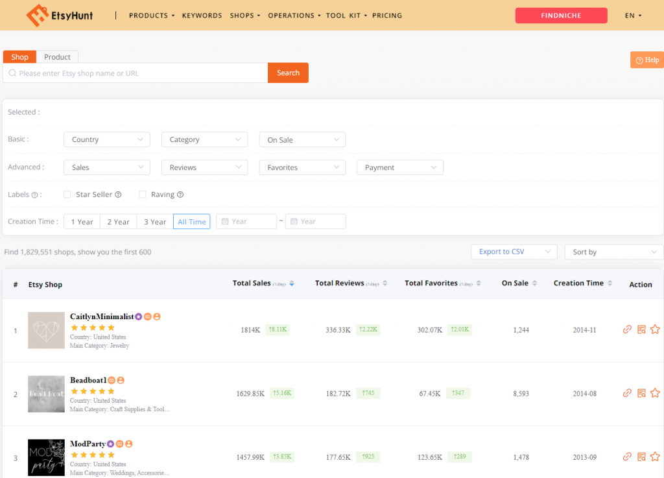The height and width of the screenshot is (478, 664).
Task: Select the 1 Year creation time option
Action: (x=82, y=222)
